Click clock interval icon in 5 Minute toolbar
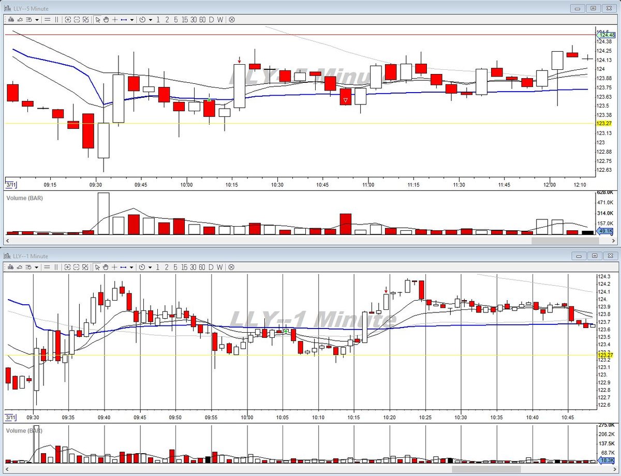The image size is (621, 476). point(142,20)
